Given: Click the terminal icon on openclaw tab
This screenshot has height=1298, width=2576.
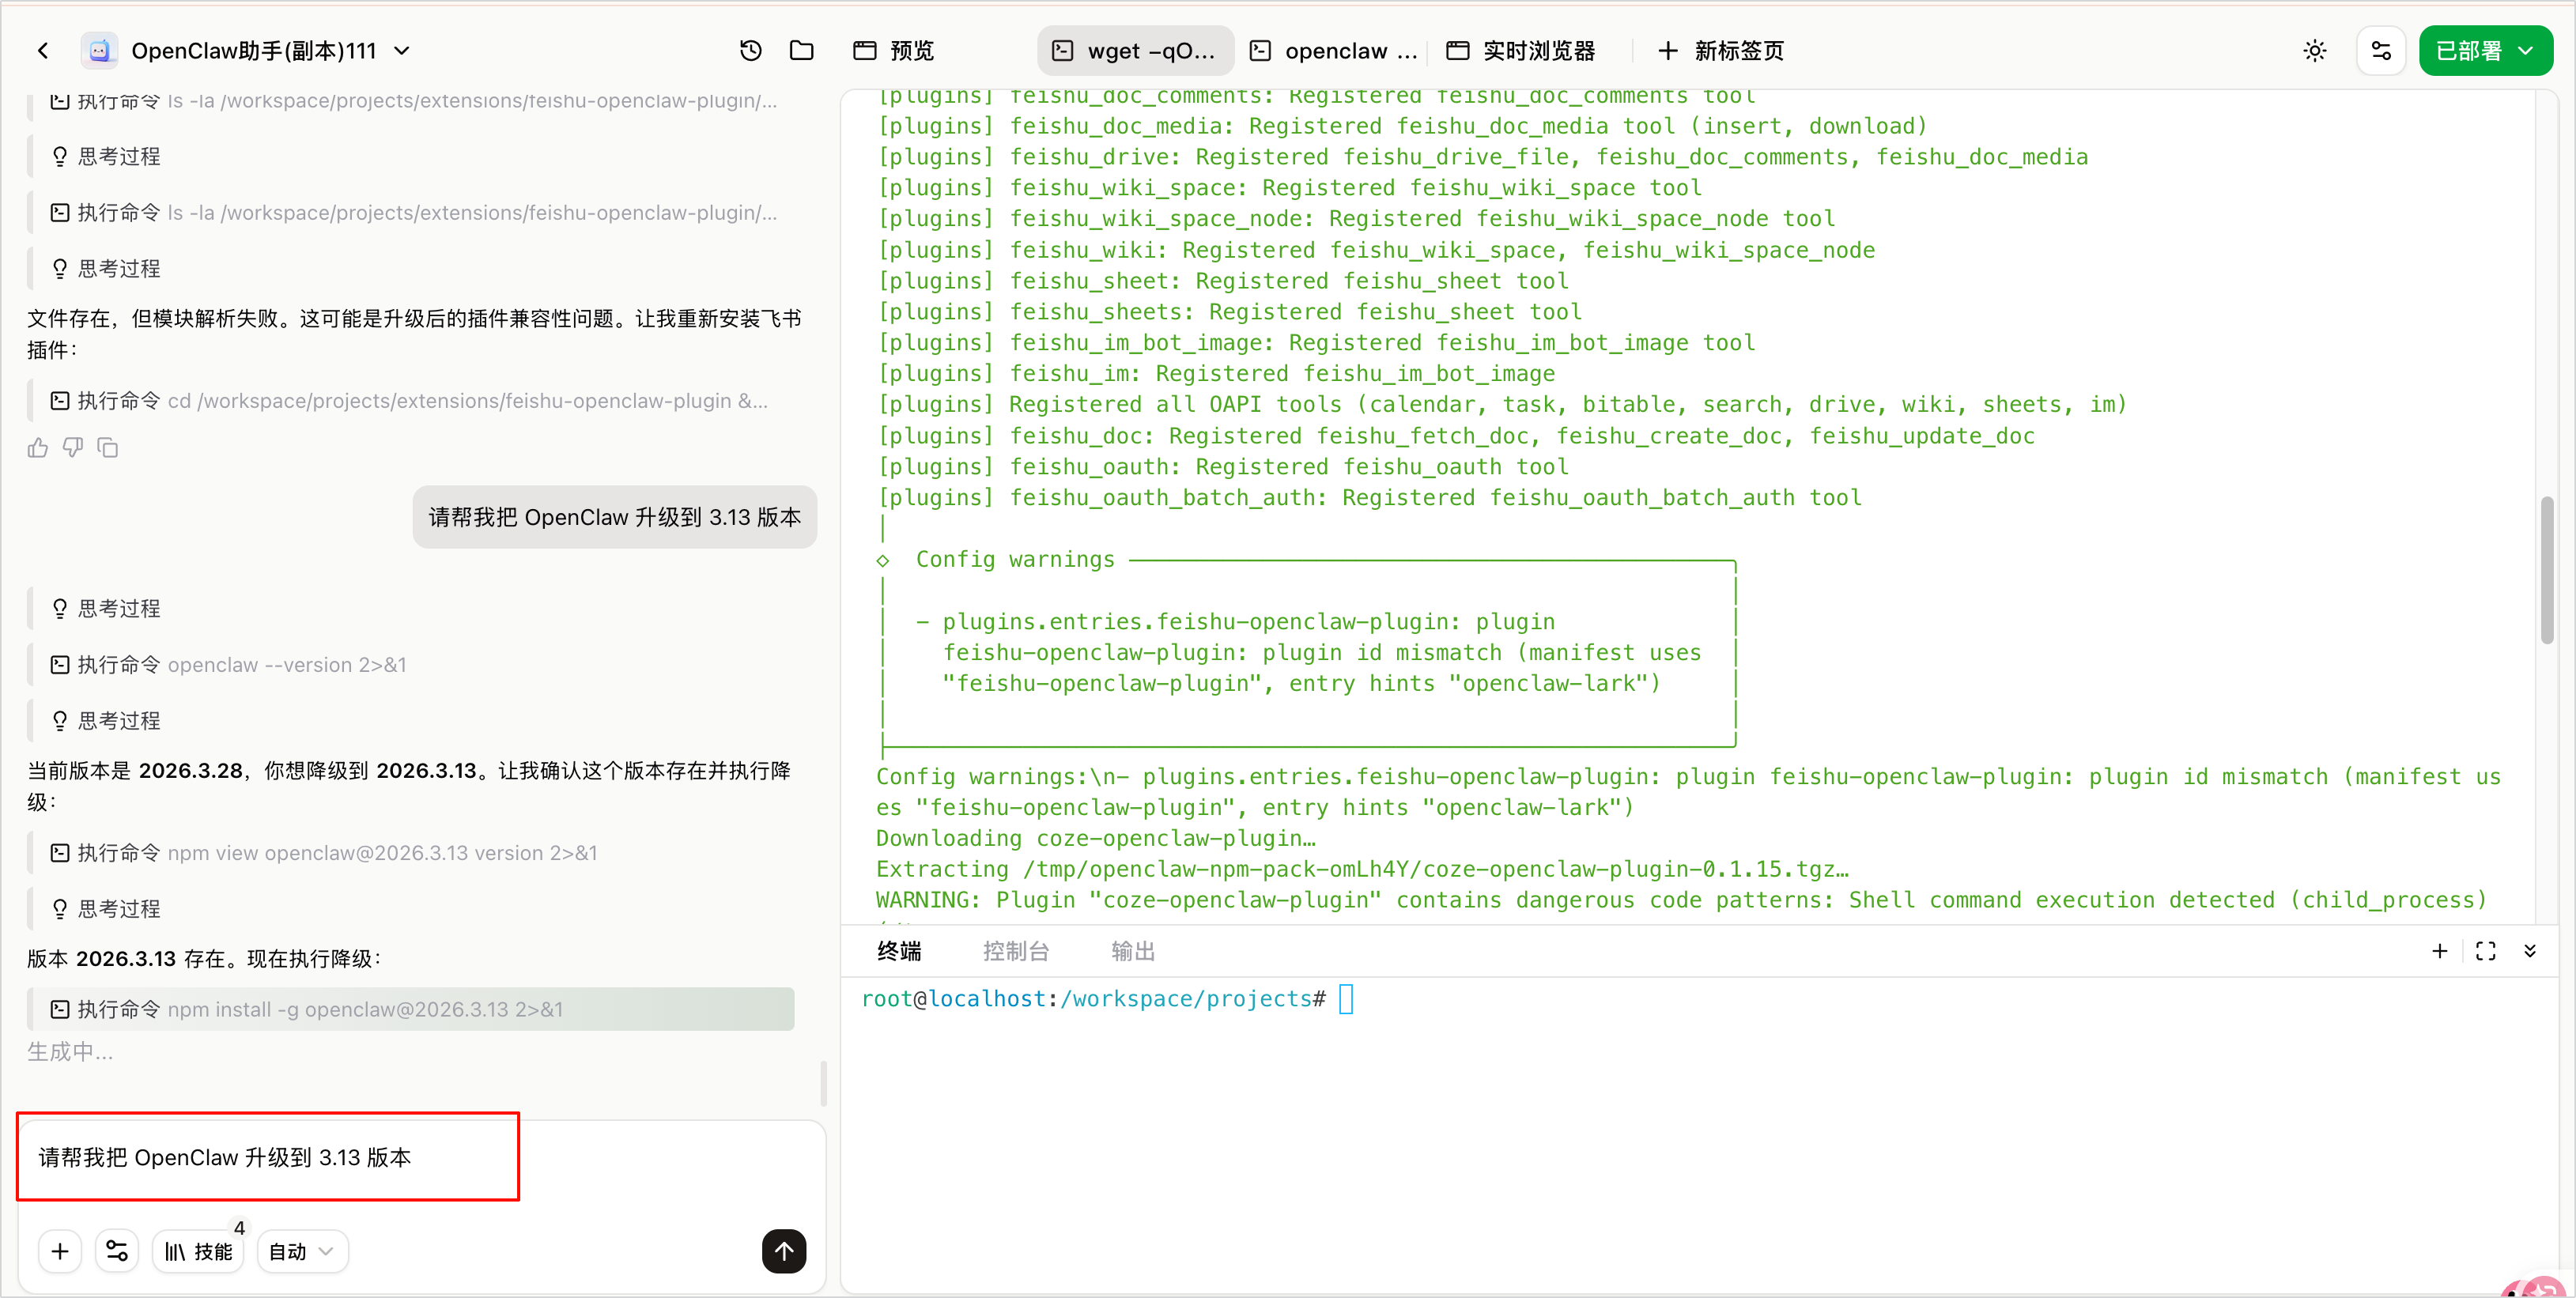Looking at the screenshot, I should click(1260, 51).
